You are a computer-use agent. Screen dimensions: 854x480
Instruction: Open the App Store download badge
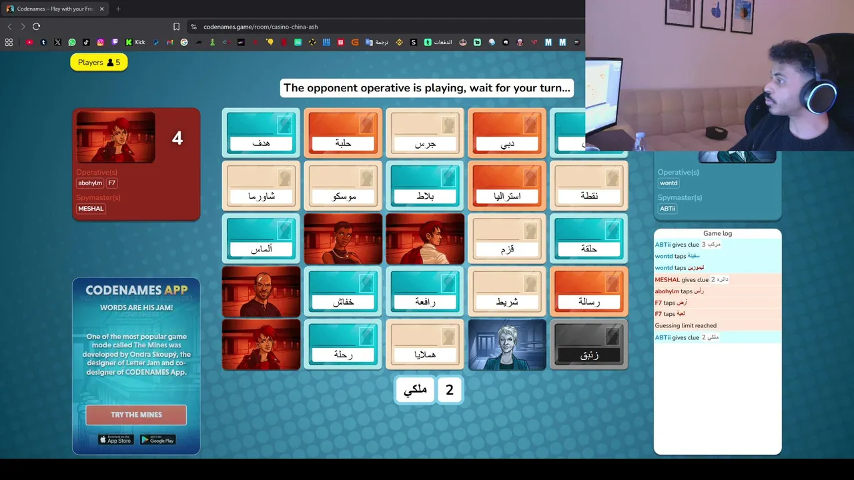[x=116, y=439]
